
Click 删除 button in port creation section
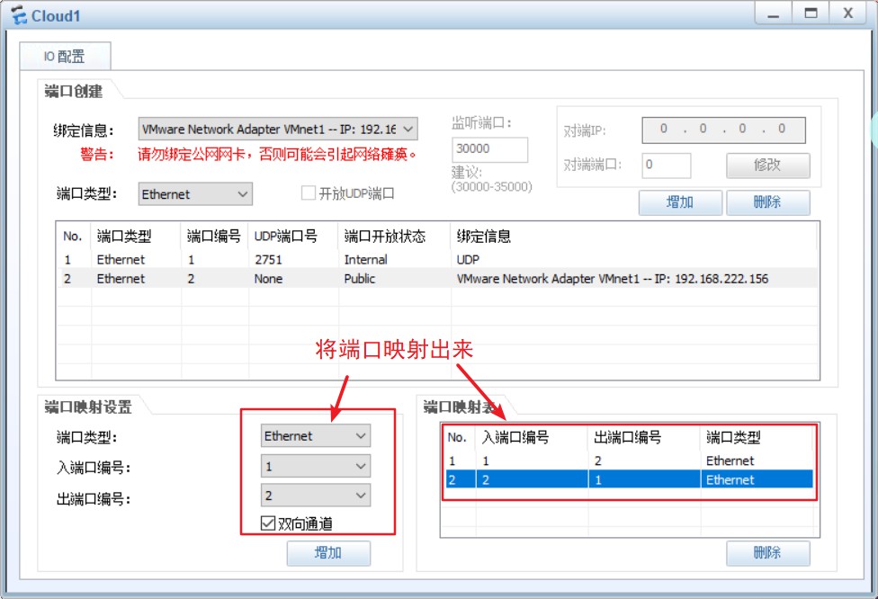767,202
